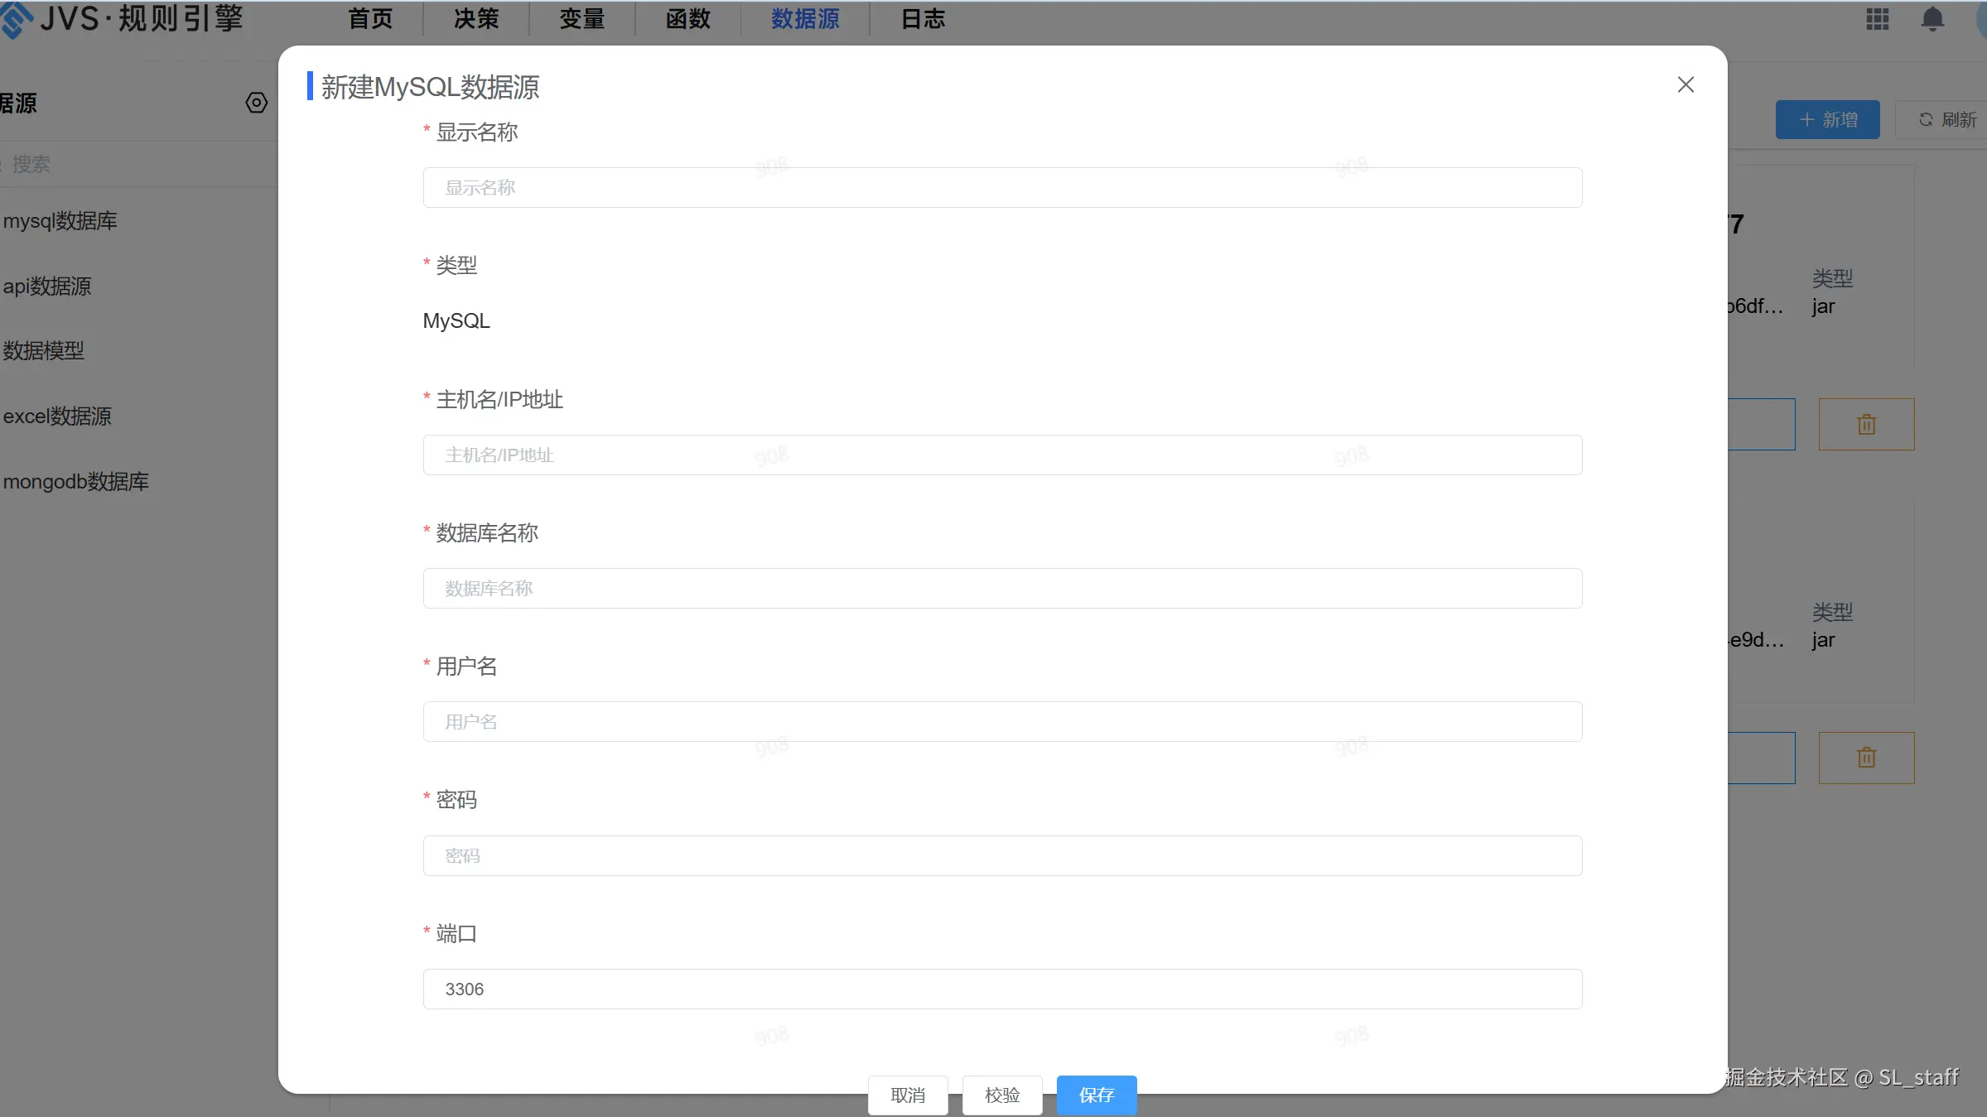This screenshot has height=1117, width=1987.
Task: Select mongodb数据库 in the sidebar list
Action: (76, 482)
